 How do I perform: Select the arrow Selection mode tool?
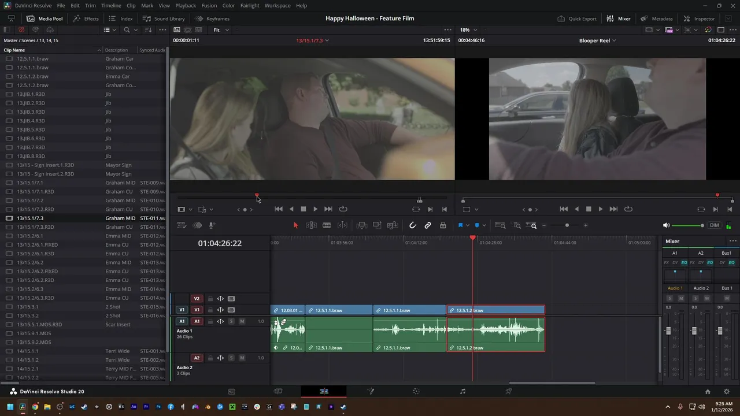click(x=295, y=225)
